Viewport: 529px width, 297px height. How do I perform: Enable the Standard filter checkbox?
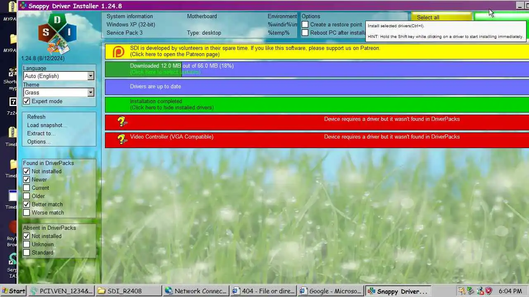tap(26, 252)
